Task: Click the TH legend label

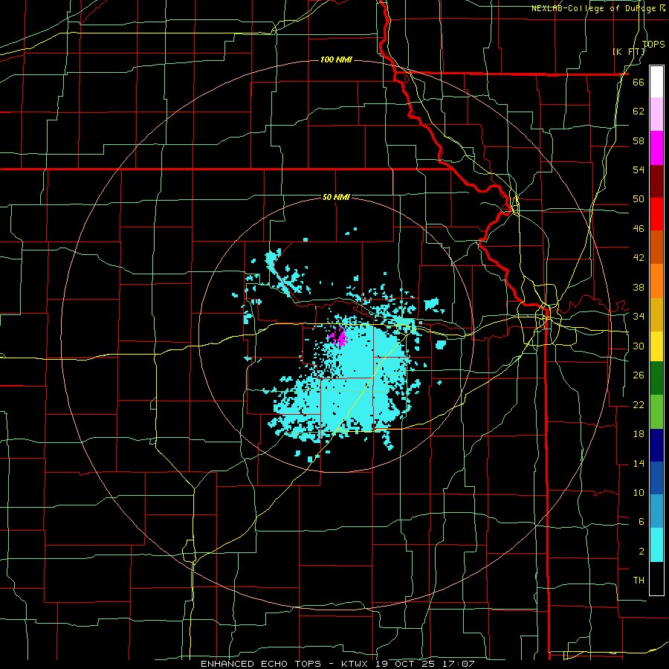Action: point(639,581)
